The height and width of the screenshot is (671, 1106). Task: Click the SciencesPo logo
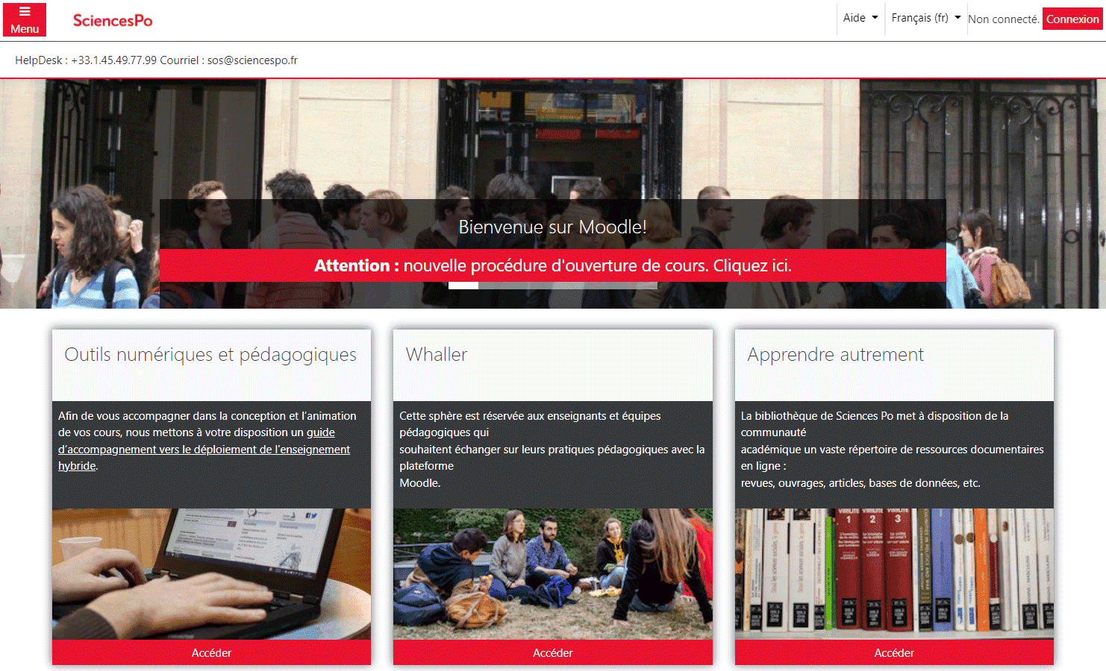113,20
